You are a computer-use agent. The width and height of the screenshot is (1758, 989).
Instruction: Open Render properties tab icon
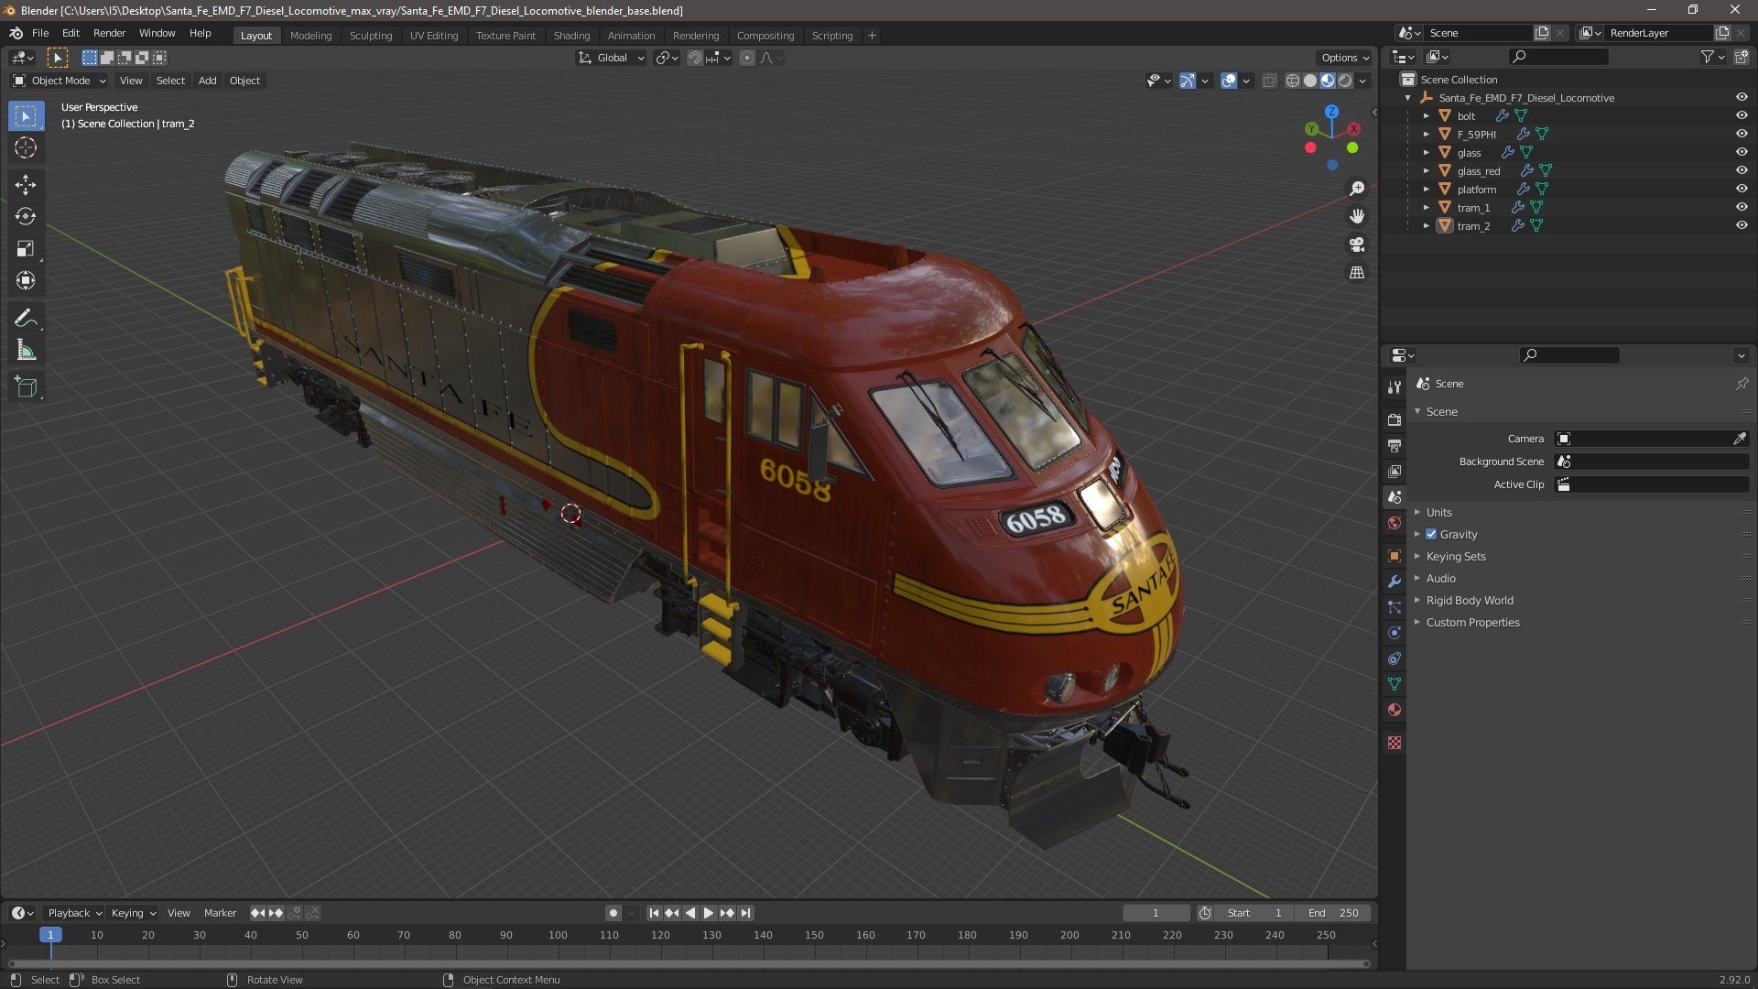(1394, 419)
